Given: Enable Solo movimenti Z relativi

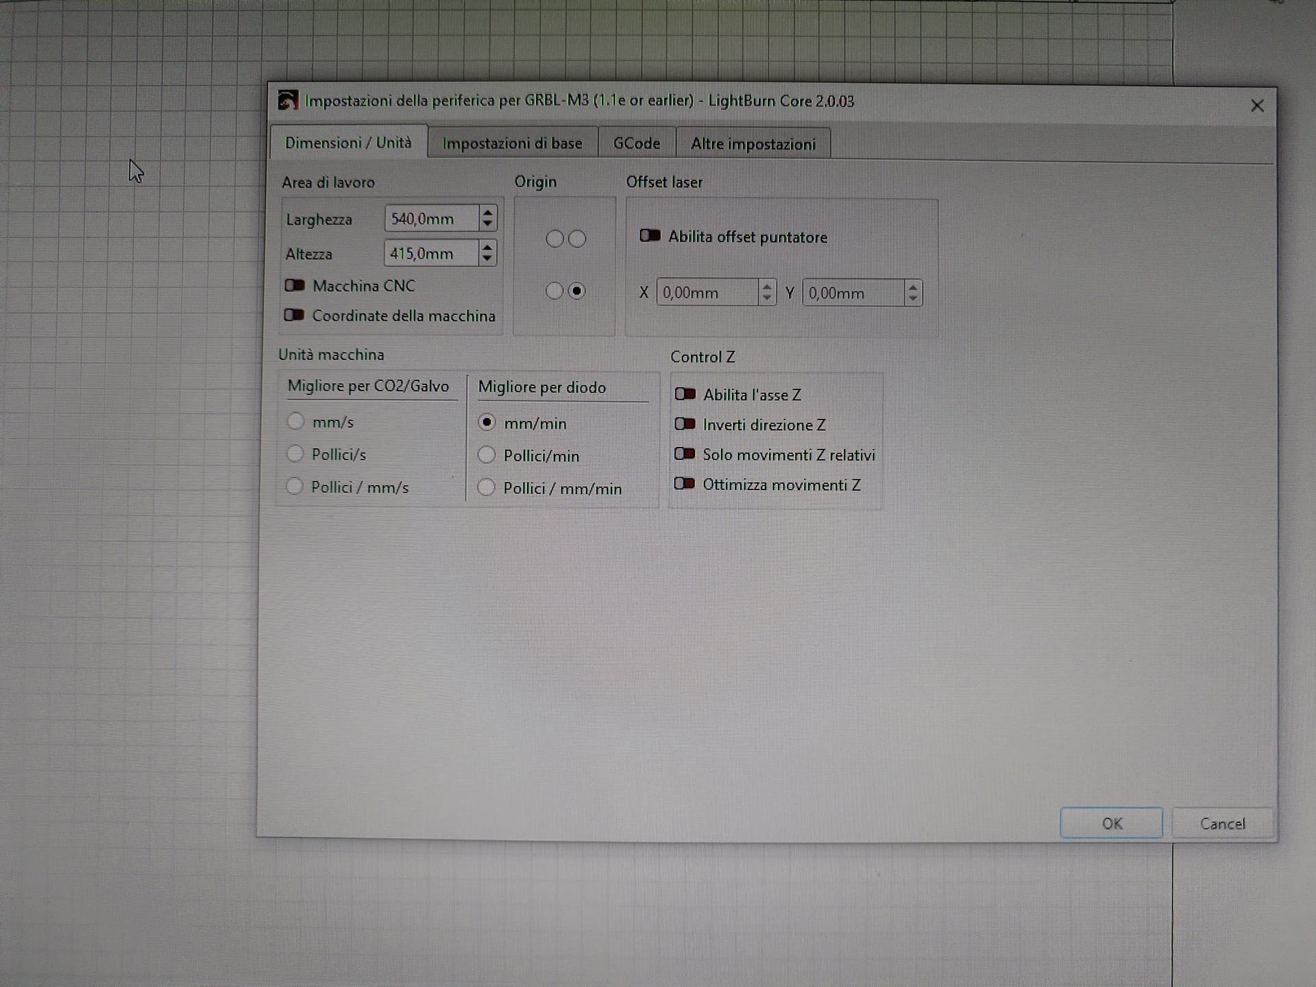Looking at the screenshot, I should pyautogui.click(x=685, y=454).
